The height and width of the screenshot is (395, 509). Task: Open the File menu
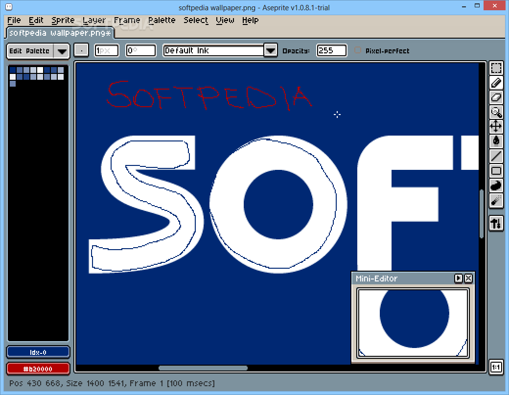pos(14,20)
